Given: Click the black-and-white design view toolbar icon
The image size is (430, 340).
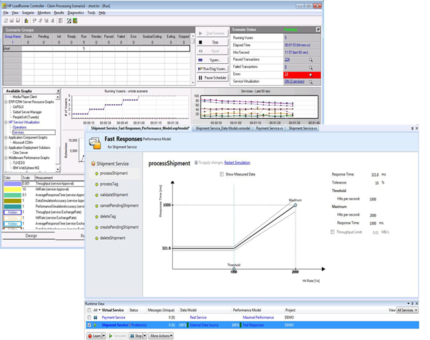Looking at the screenshot, I should pyautogui.click(x=69, y=21).
